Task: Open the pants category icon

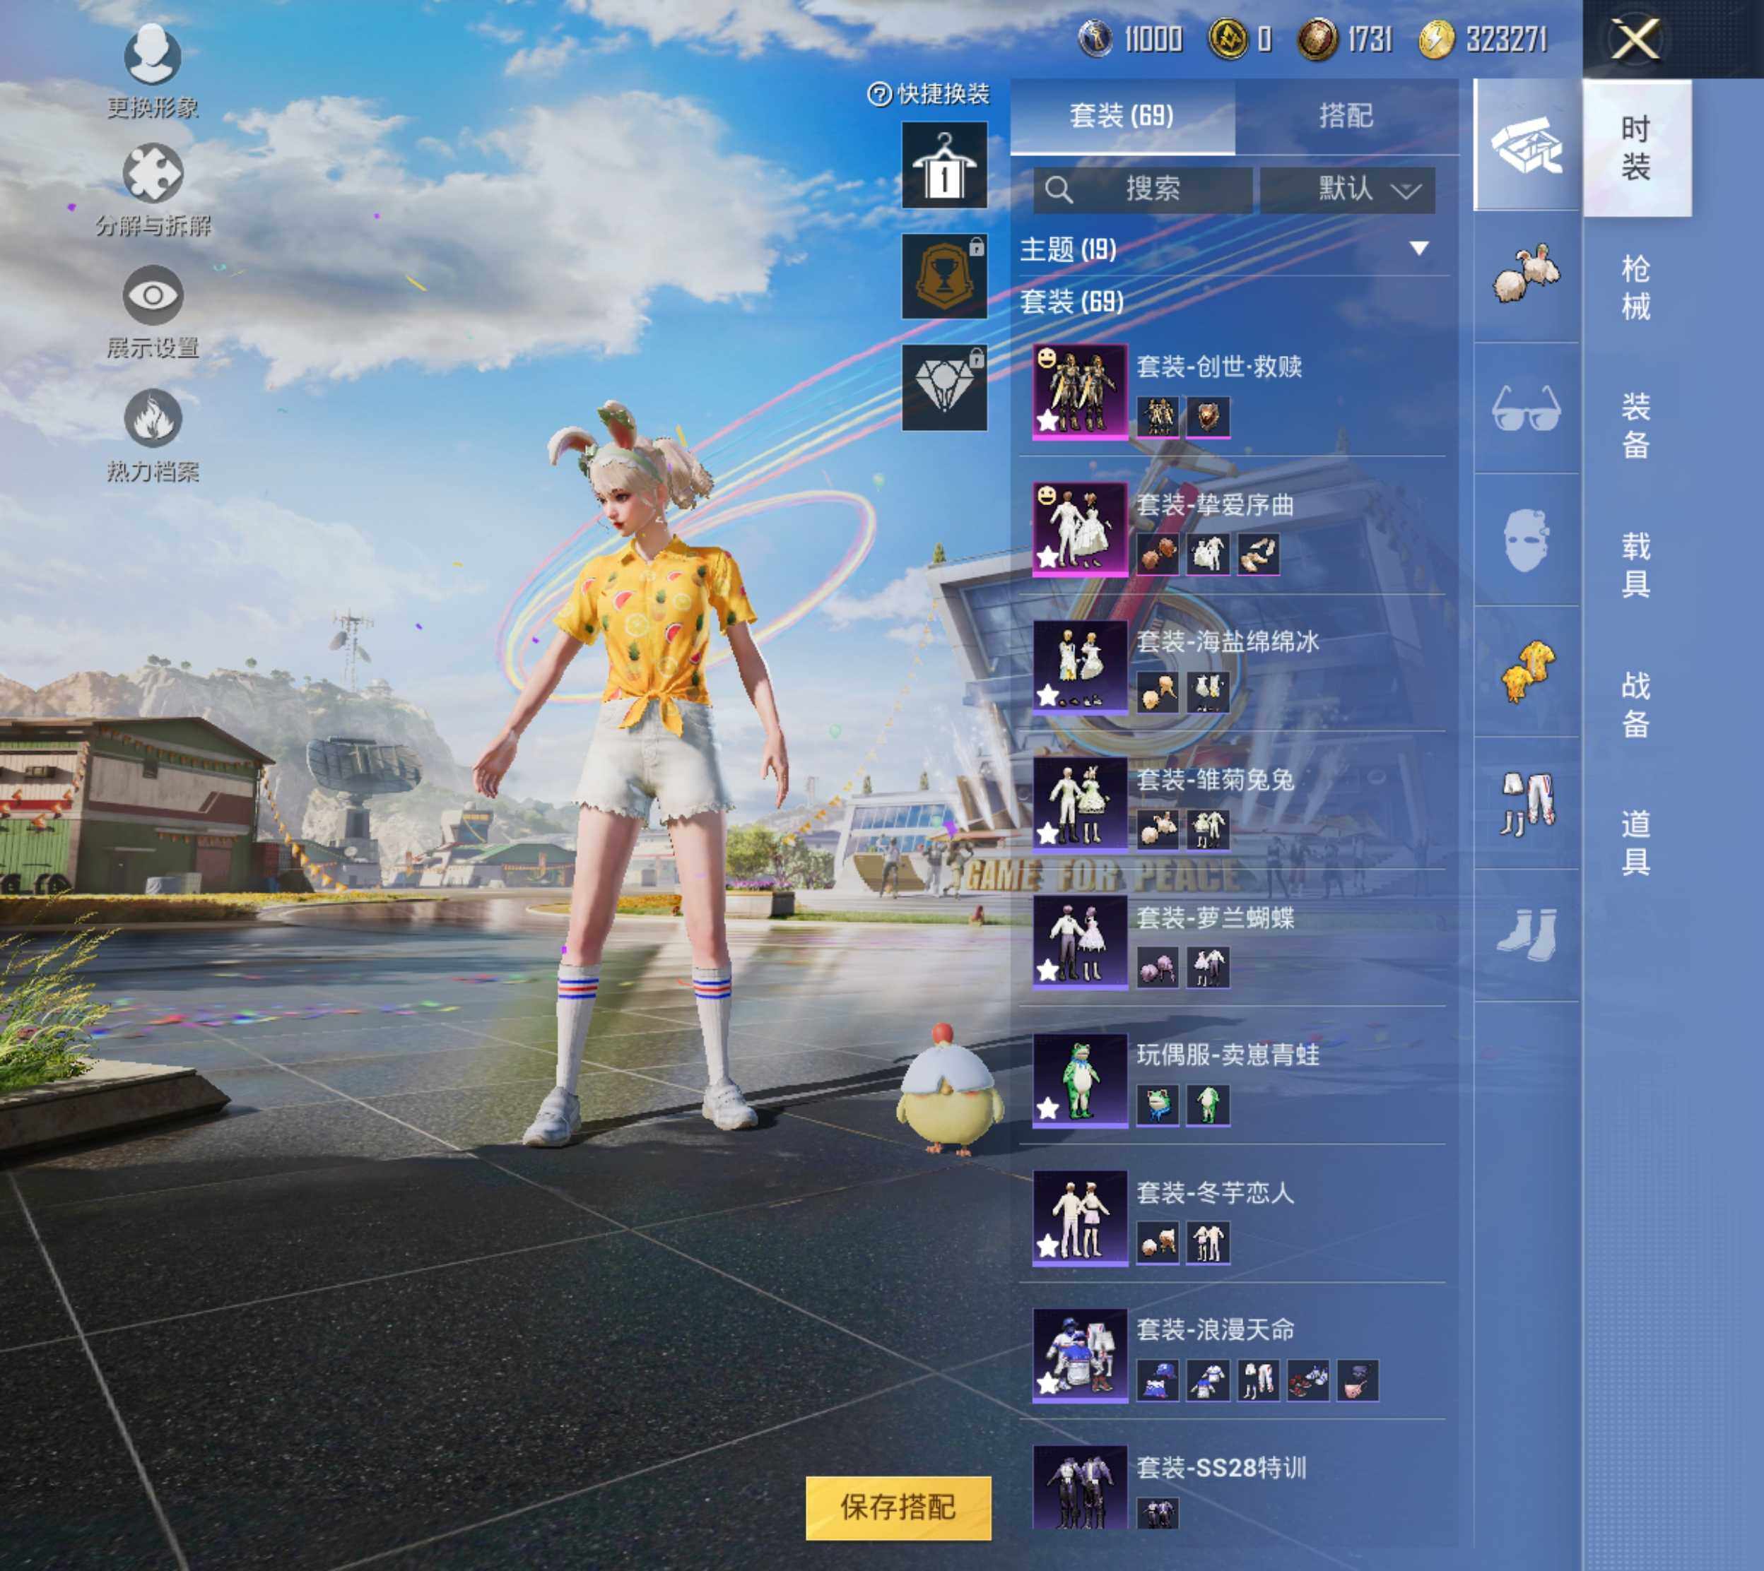Action: click(1527, 804)
